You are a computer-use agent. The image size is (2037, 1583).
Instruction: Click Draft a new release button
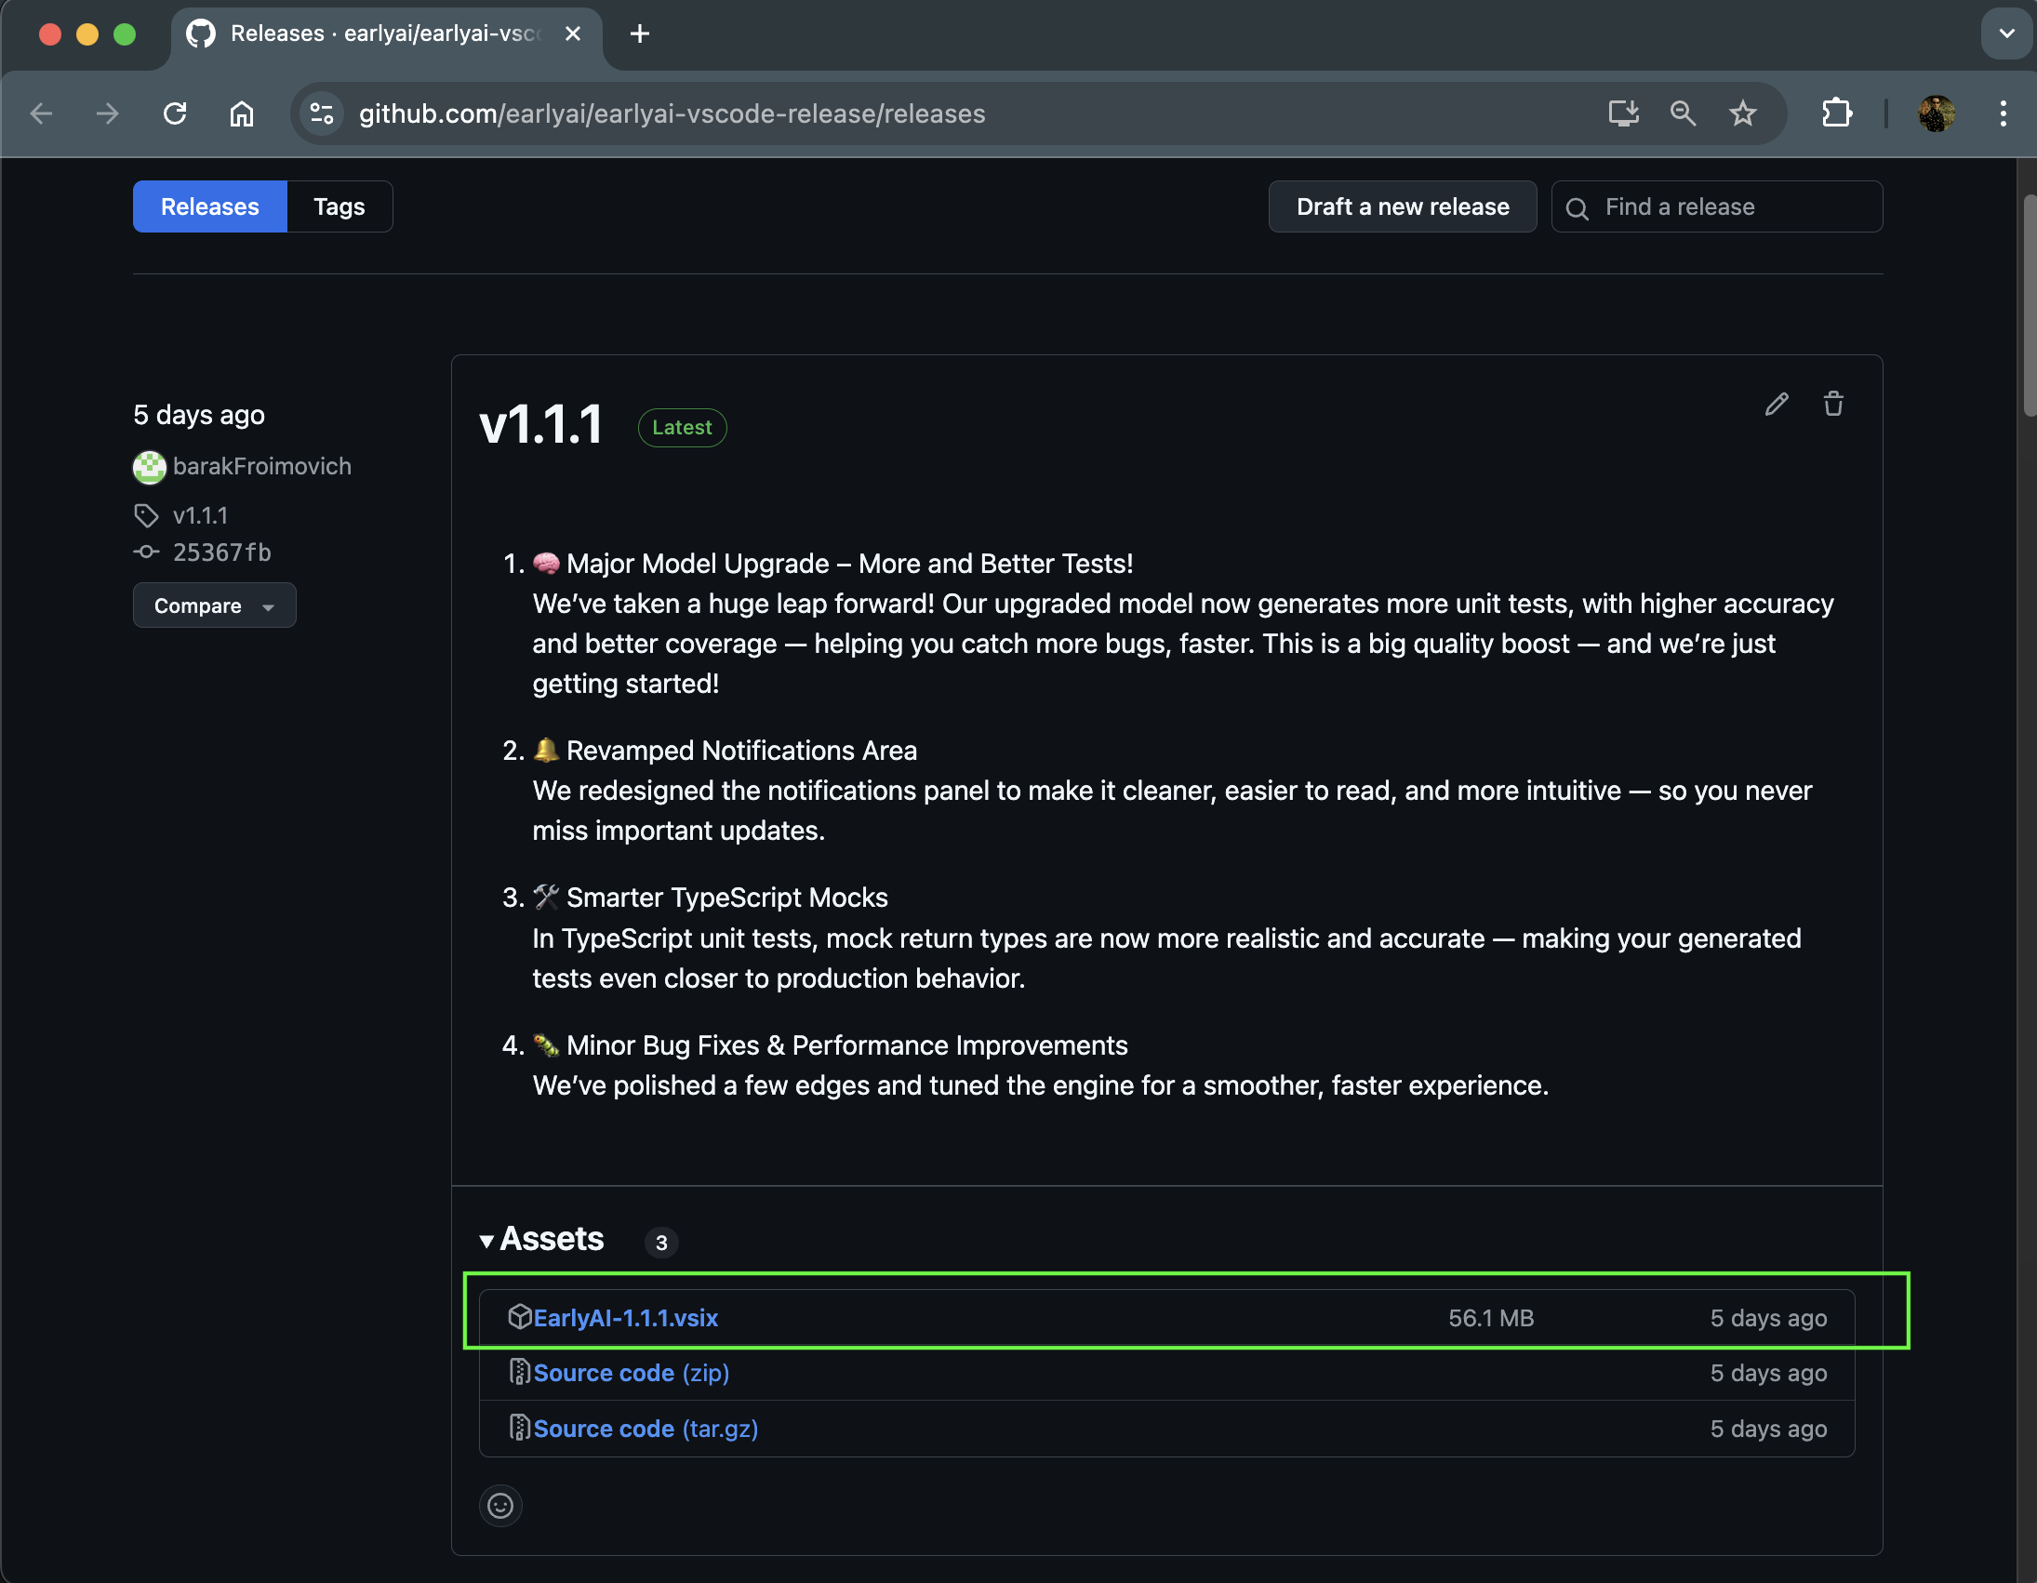[x=1402, y=206]
